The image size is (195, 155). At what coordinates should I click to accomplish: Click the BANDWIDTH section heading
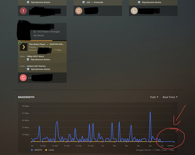[x=26, y=97]
